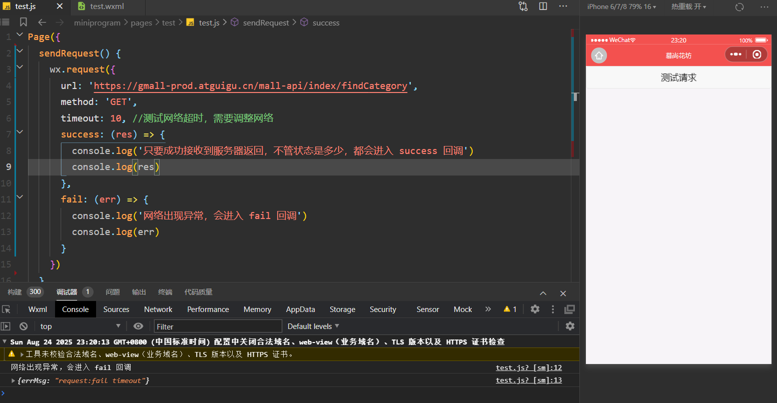Collapse the Page fold at line 1
Viewport: 777px width, 403px height.
pyautogui.click(x=20, y=34)
